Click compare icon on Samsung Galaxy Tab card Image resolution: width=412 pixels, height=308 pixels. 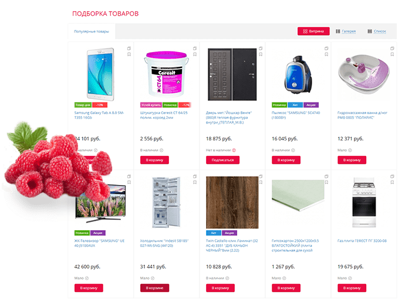point(129,49)
